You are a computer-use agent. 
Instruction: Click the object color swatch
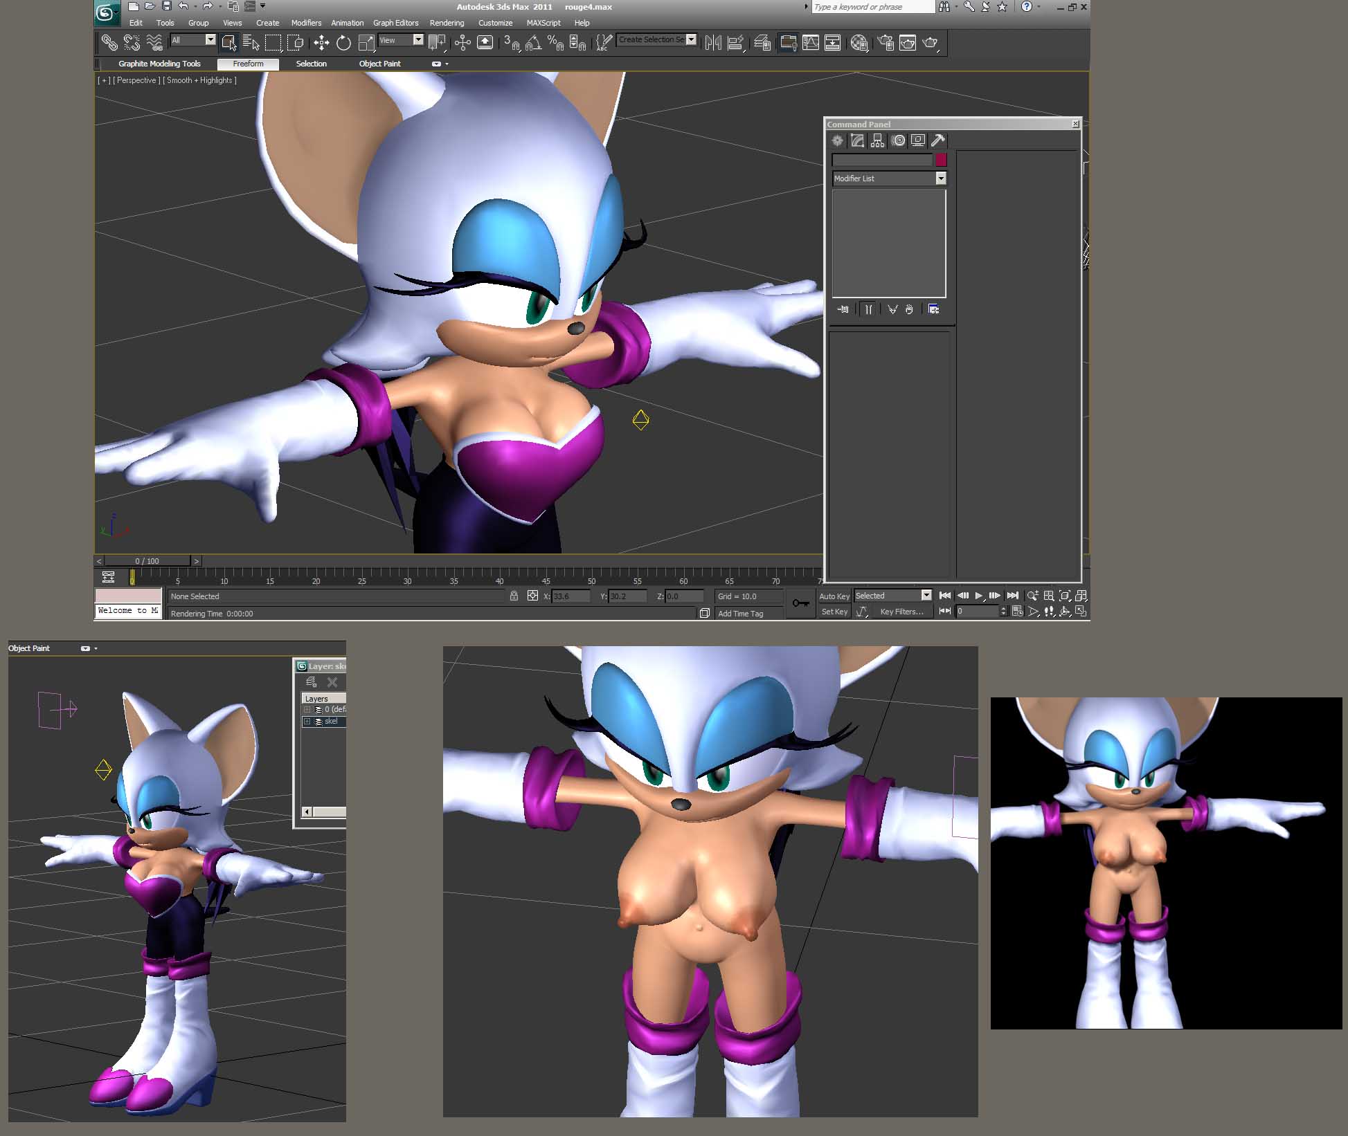(x=941, y=160)
